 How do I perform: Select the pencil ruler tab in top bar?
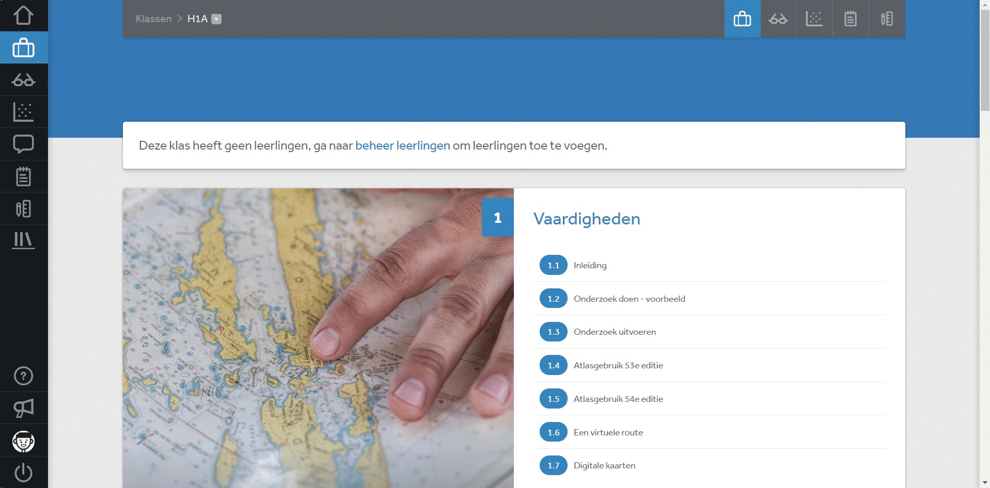pos(887,19)
